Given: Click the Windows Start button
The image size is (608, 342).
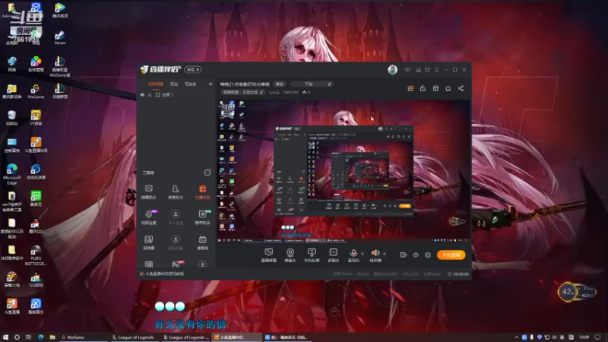Looking at the screenshot, I should pos(5,337).
